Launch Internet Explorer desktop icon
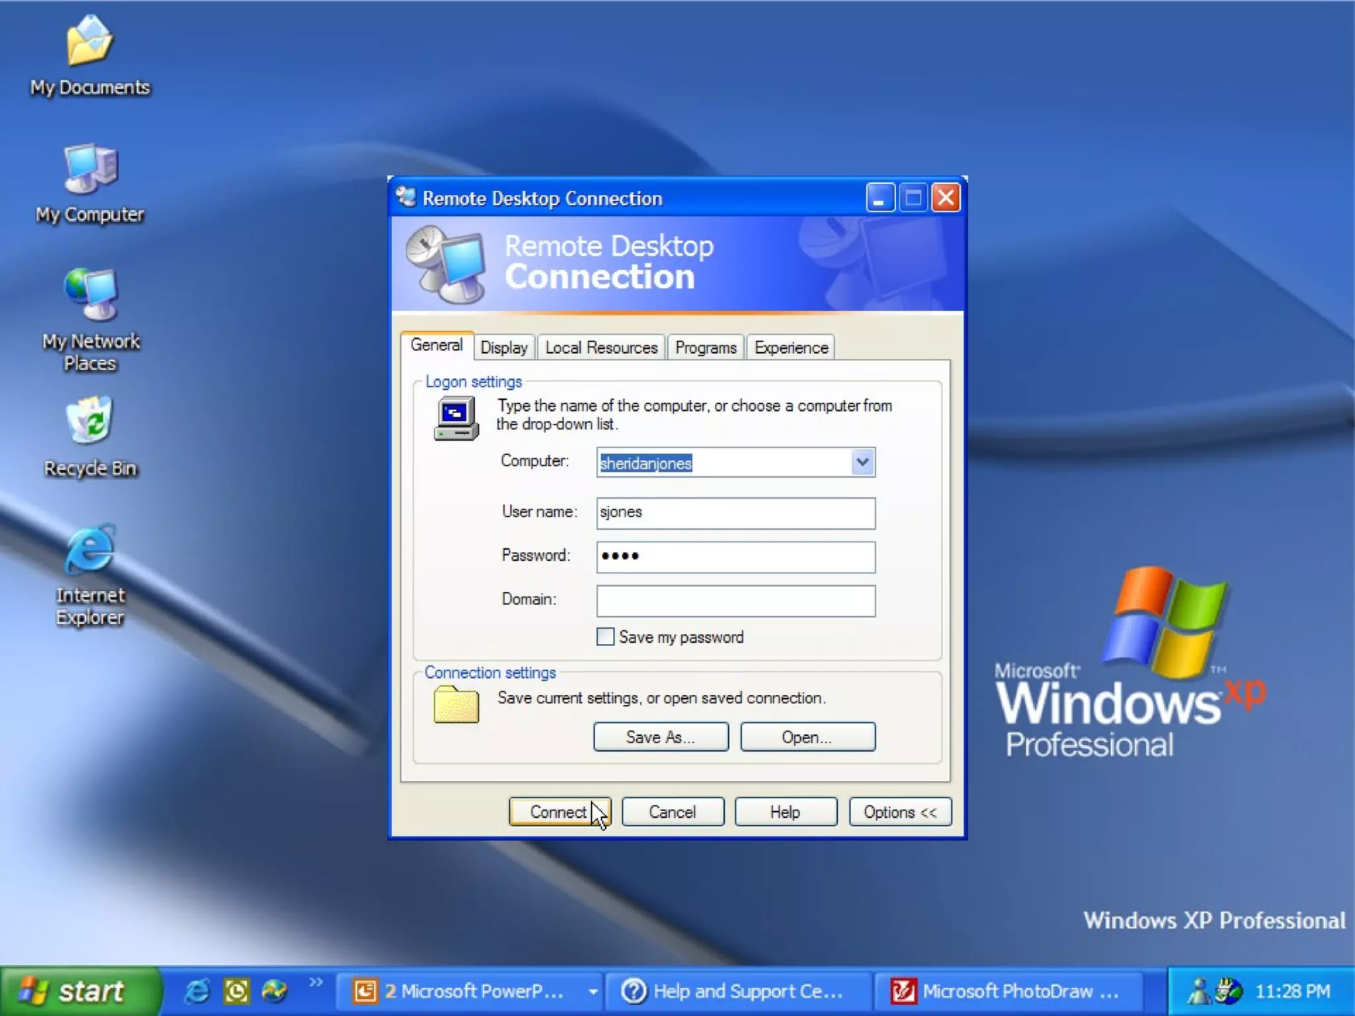Image resolution: width=1355 pixels, height=1016 pixels. (x=90, y=574)
